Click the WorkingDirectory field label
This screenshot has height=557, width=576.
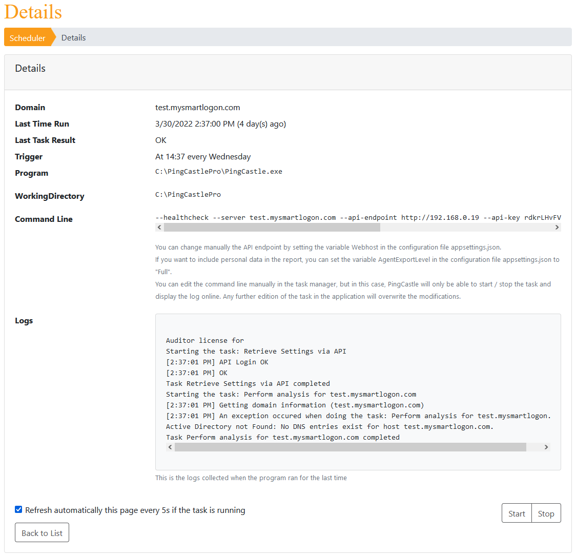coord(50,196)
